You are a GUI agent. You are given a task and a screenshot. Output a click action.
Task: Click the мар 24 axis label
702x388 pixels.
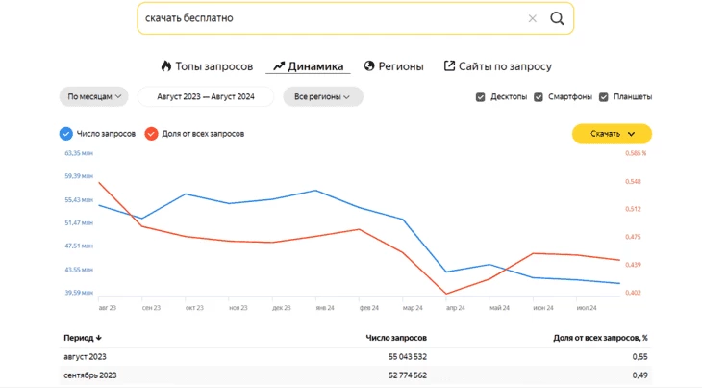[413, 308]
